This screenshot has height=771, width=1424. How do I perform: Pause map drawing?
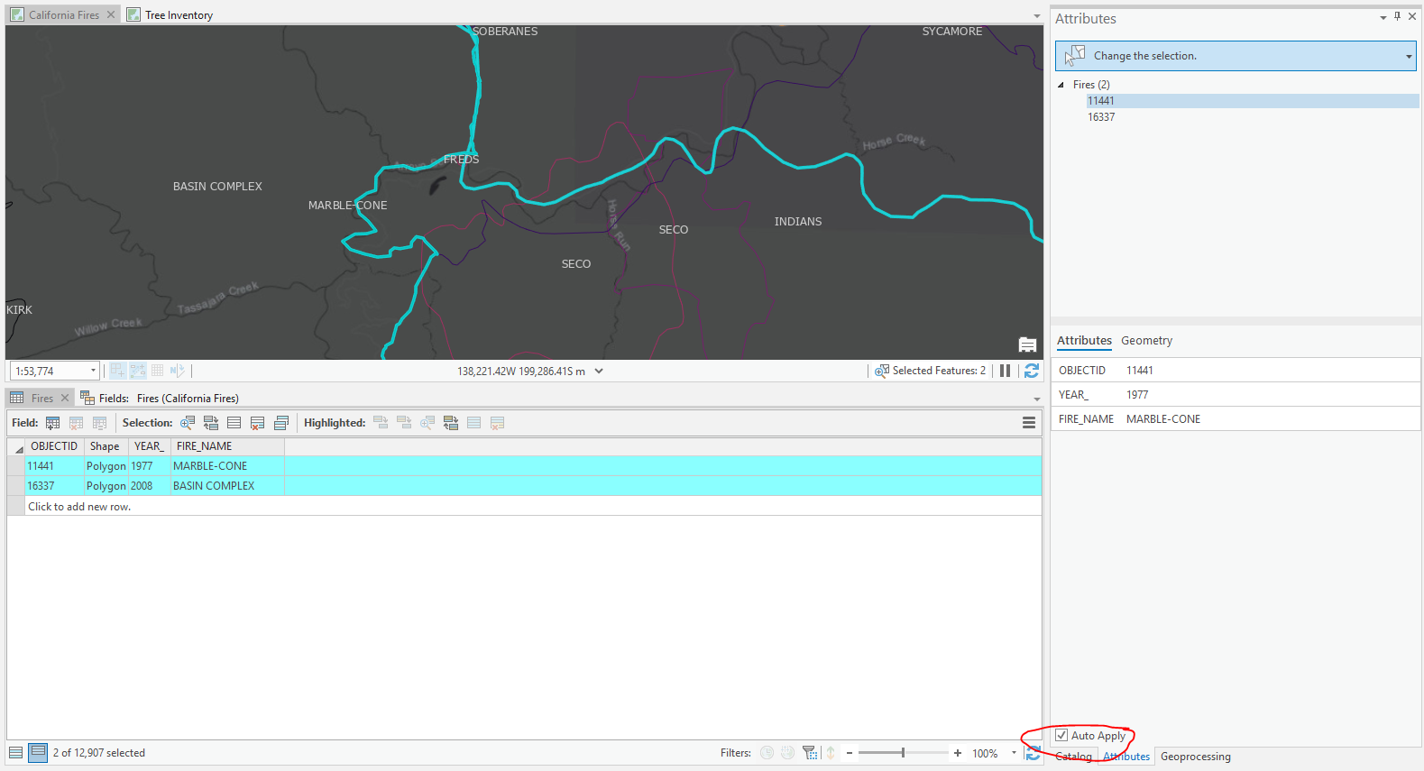click(x=1005, y=371)
